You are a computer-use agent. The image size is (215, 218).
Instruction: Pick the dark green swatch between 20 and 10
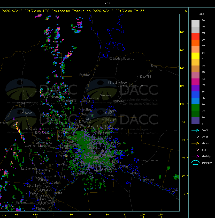pyautogui.click(x=195, y=114)
